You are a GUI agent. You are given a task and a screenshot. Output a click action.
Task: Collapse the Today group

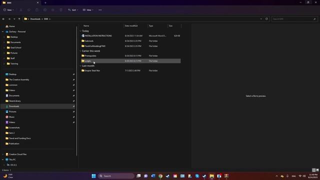click(x=80, y=31)
